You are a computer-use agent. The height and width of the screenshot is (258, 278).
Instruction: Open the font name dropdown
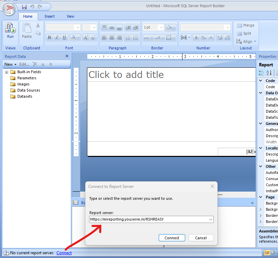77,28
